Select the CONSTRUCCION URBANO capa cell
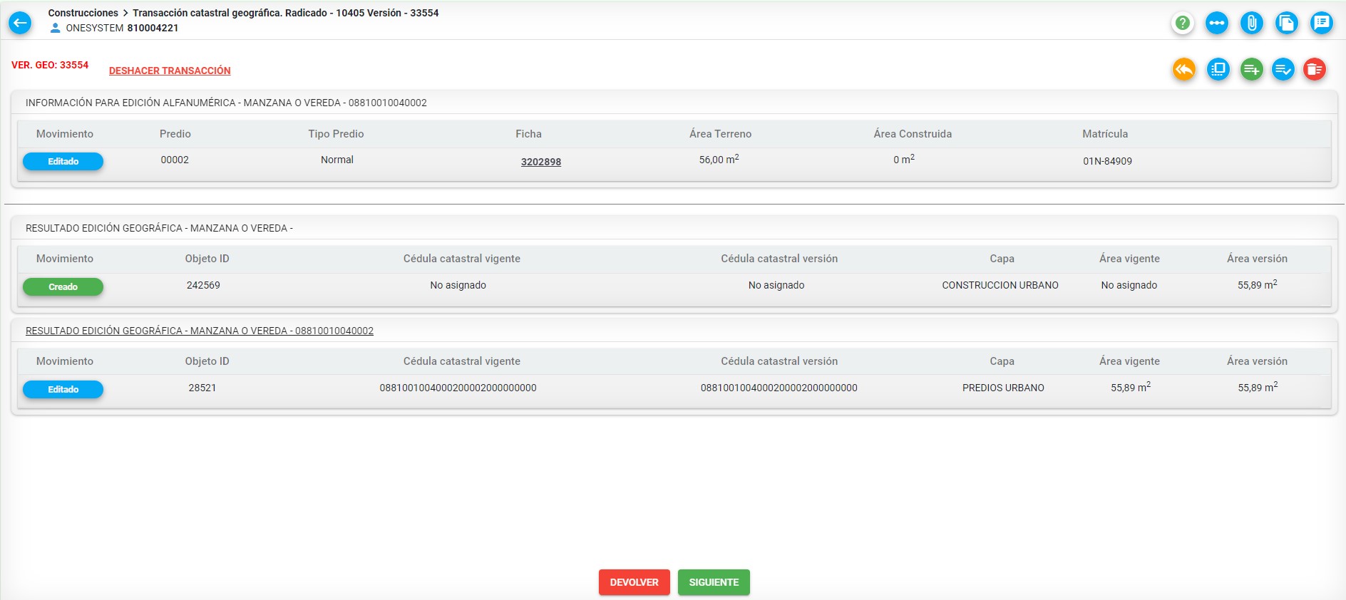 coord(1000,285)
